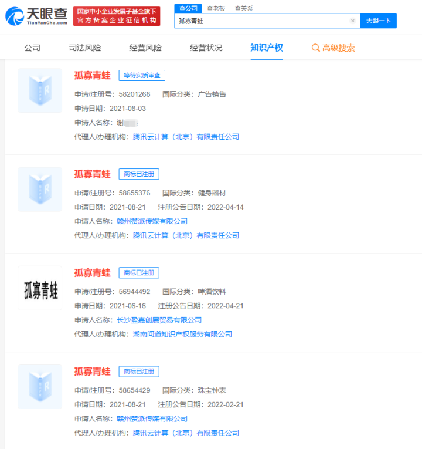Open applicant 长沙盈嘉创展贸易有限公司
The height and width of the screenshot is (449, 422).
(159, 320)
